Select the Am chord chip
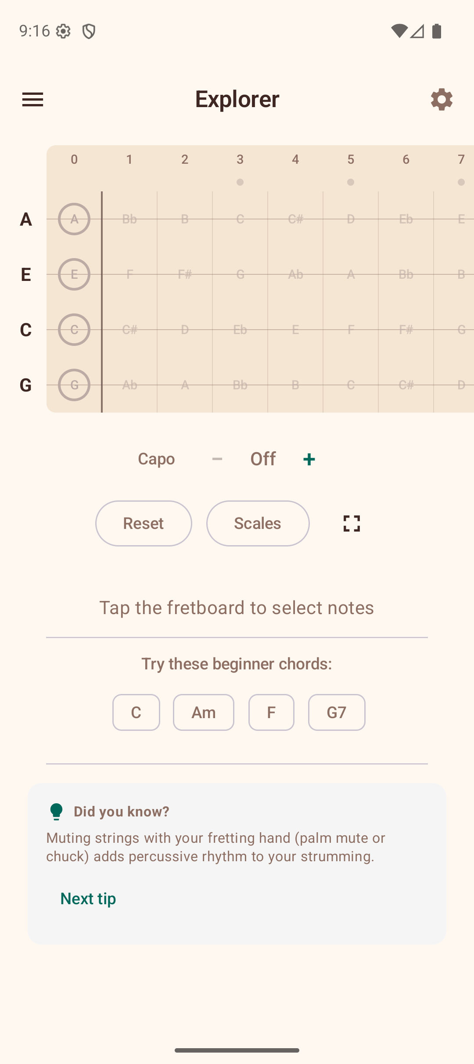The image size is (474, 1064). click(x=203, y=712)
